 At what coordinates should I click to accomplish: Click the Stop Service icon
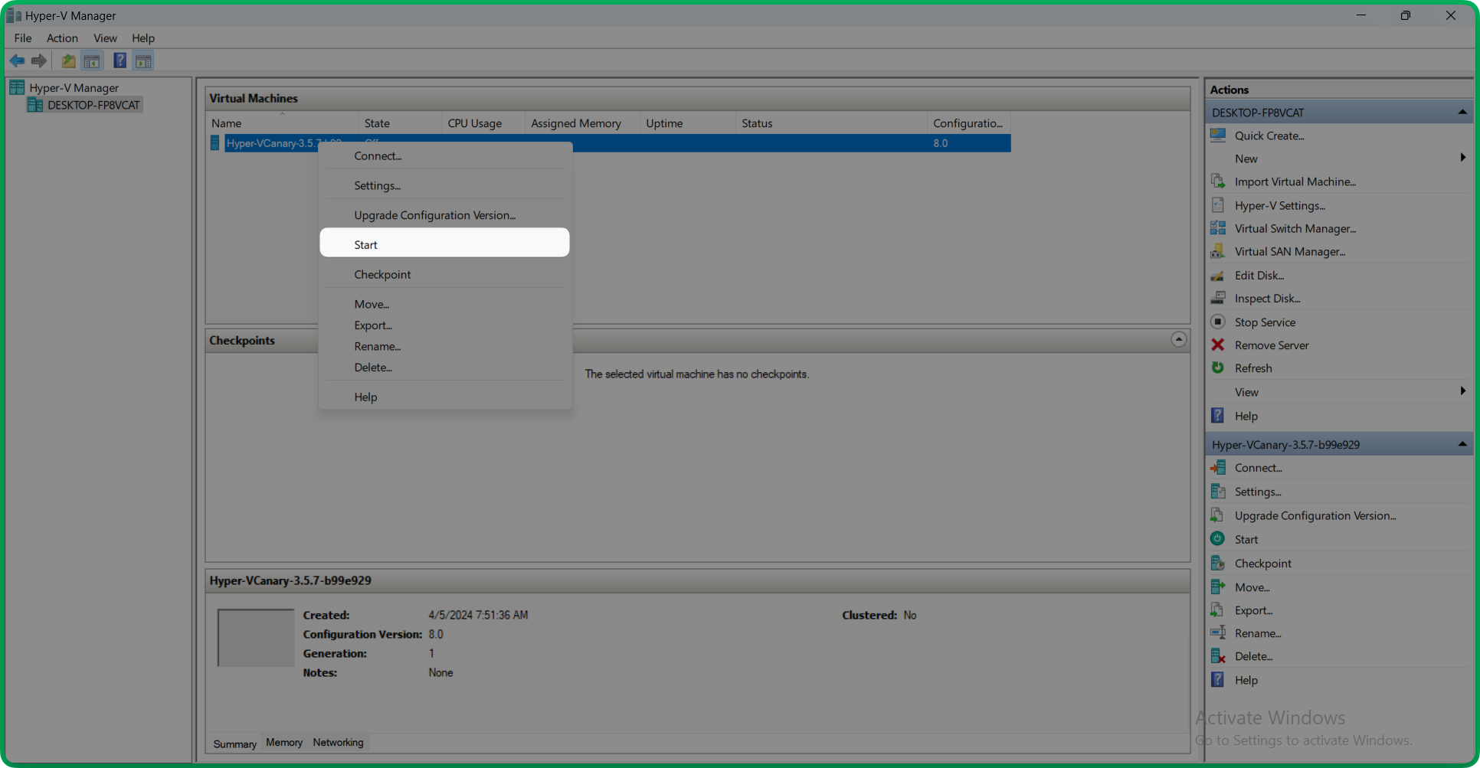(1218, 322)
